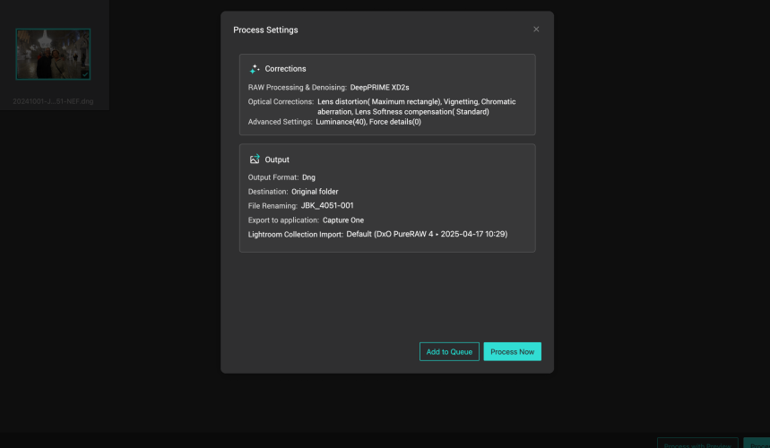
Task: Click the RAW Processing & Denoising label
Action: click(297, 87)
